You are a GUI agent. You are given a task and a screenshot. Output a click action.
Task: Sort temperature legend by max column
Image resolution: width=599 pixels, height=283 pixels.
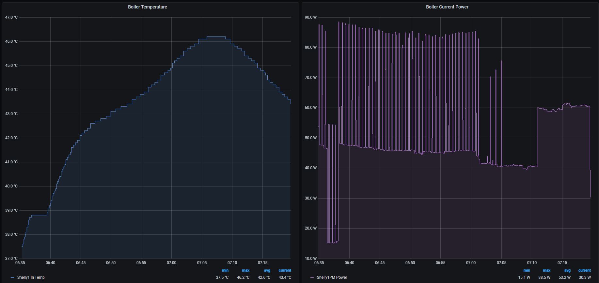click(245, 270)
